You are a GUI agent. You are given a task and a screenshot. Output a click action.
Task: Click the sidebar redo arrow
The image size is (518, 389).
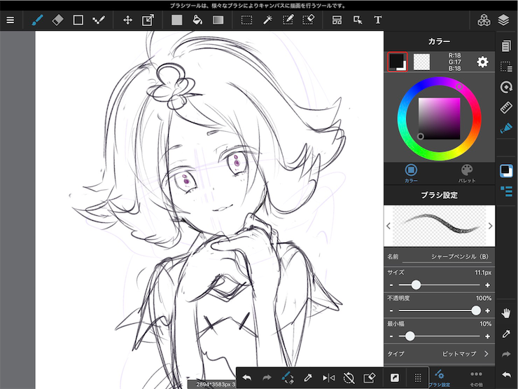coord(506,354)
